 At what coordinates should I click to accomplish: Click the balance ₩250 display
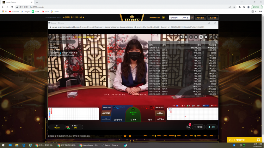(x=57, y=127)
